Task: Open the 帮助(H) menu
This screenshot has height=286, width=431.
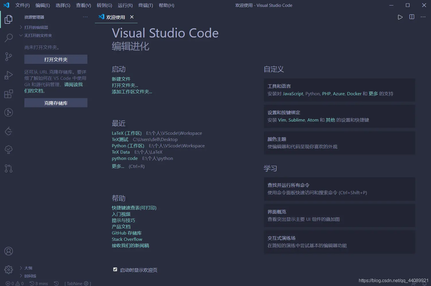Action: pyautogui.click(x=166, y=5)
